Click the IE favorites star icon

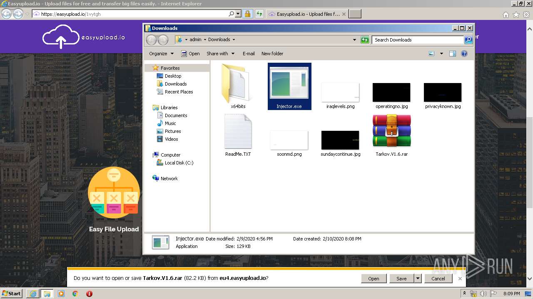[x=516, y=15]
